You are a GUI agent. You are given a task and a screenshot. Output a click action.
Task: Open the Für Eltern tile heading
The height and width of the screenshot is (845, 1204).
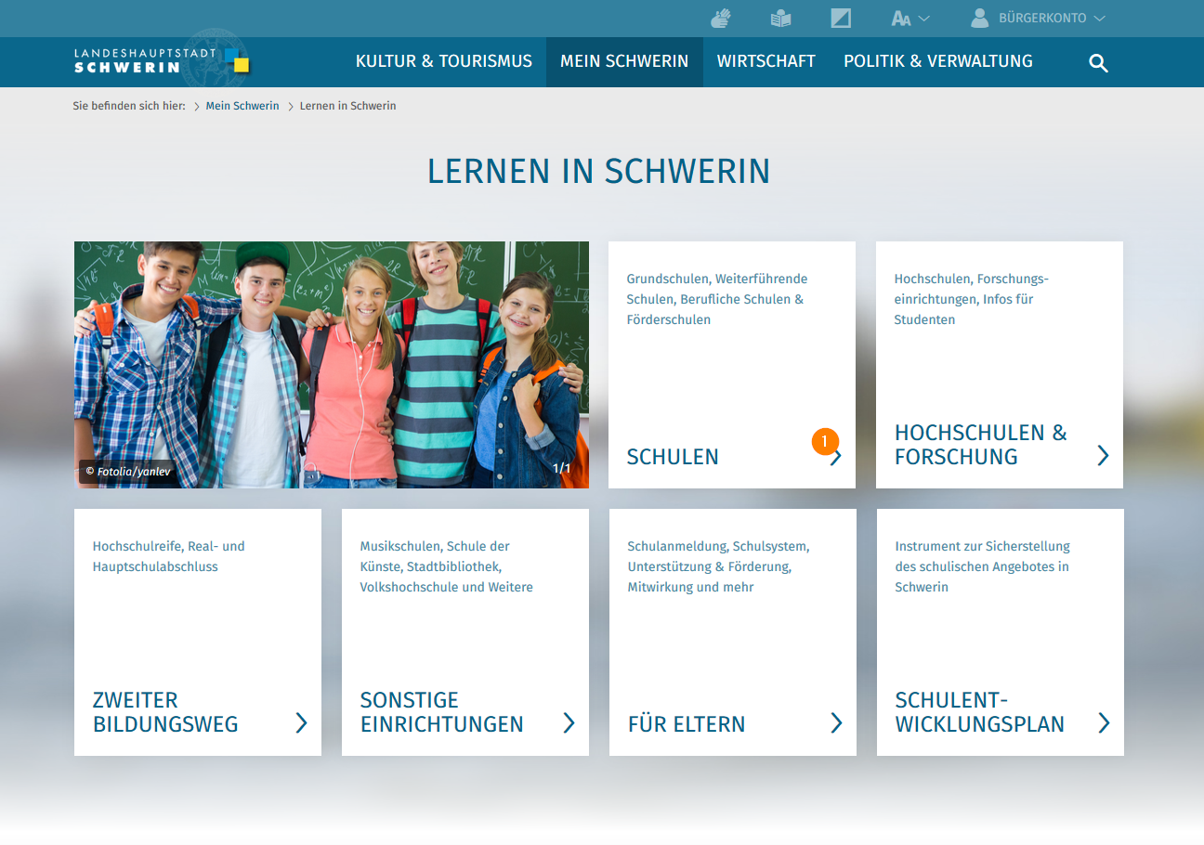[x=687, y=724]
